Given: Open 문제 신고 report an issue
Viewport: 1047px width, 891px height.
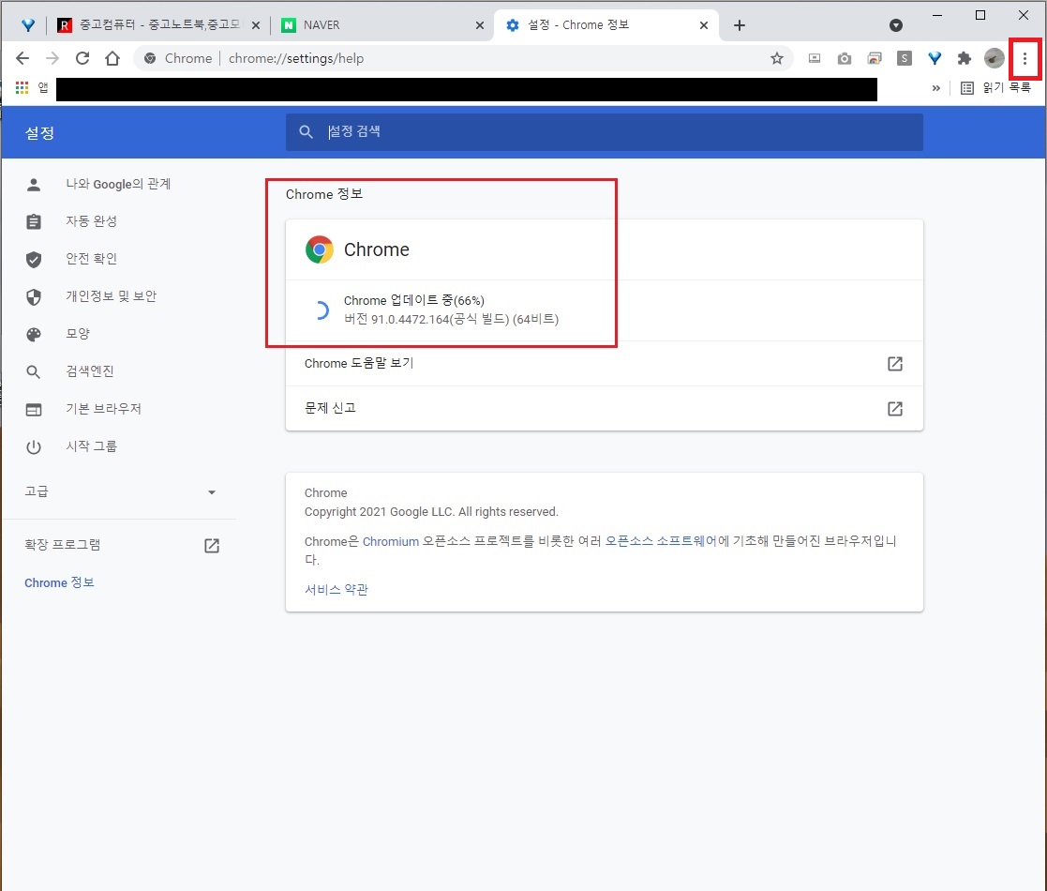Looking at the screenshot, I should [x=605, y=408].
